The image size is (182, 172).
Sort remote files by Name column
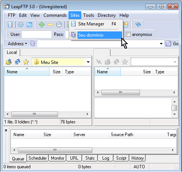click(x=108, y=72)
